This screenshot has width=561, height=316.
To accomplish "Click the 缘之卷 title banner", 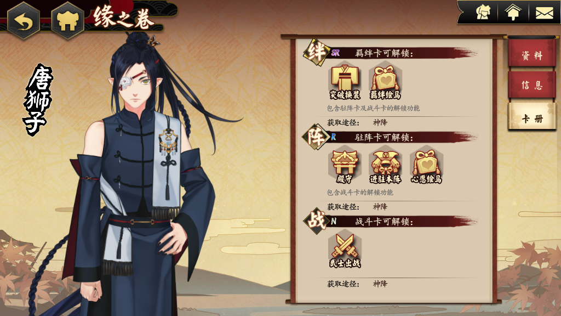I will [x=124, y=17].
